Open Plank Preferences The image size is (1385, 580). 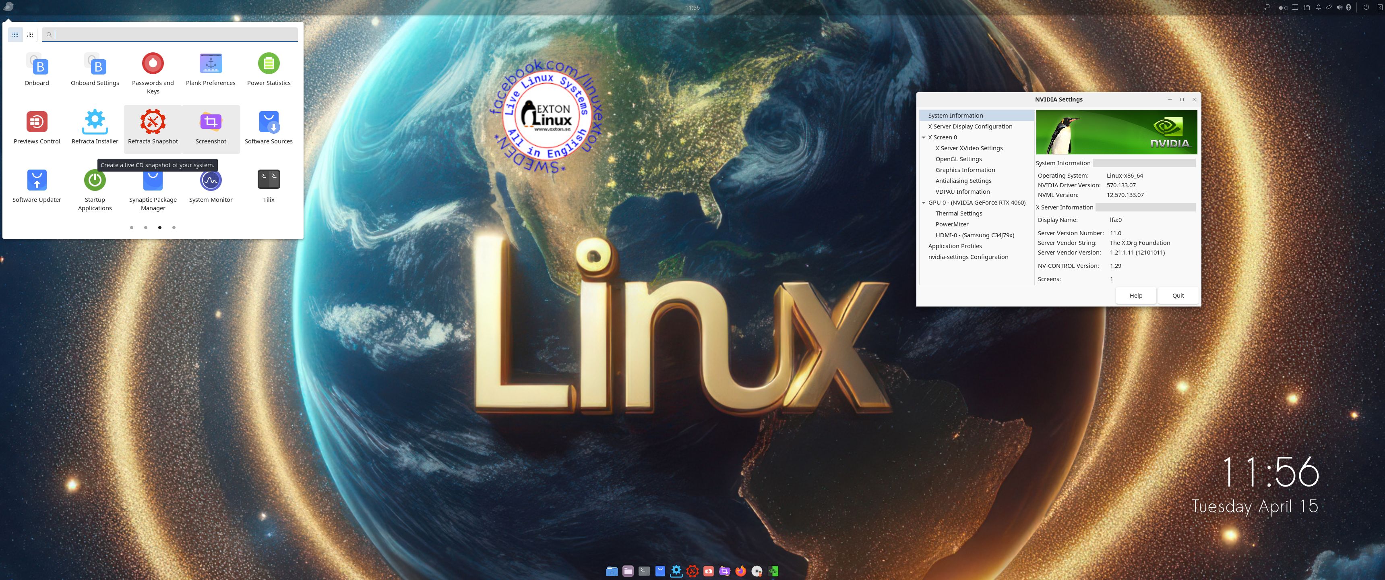211,69
